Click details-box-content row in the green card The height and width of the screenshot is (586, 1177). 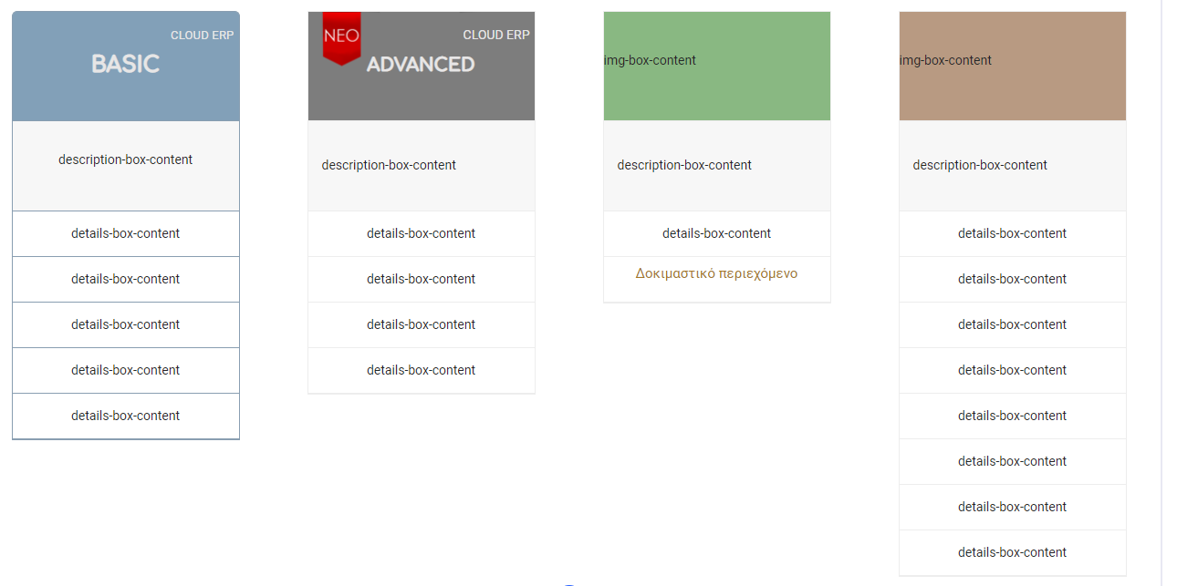[x=716, y=233]
